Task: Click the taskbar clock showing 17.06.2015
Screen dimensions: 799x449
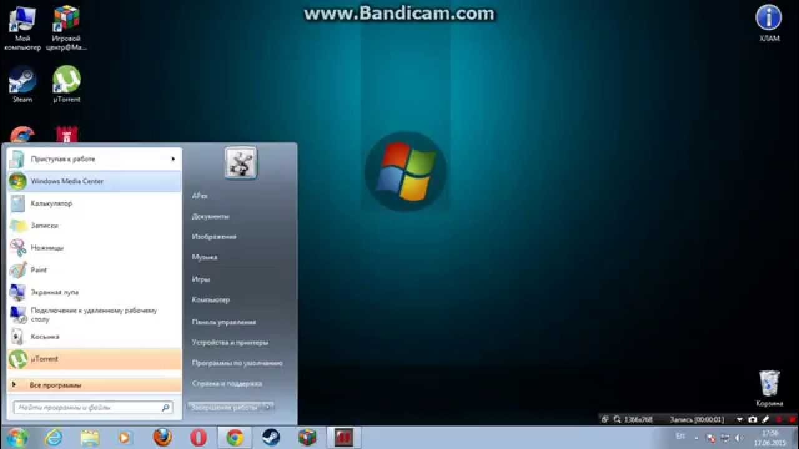Action: pyautogui.click(x=770, y=438)
